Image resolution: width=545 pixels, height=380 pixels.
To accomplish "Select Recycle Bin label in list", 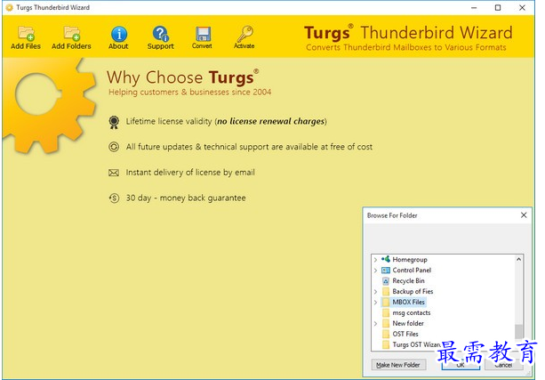I will (408, 281).
